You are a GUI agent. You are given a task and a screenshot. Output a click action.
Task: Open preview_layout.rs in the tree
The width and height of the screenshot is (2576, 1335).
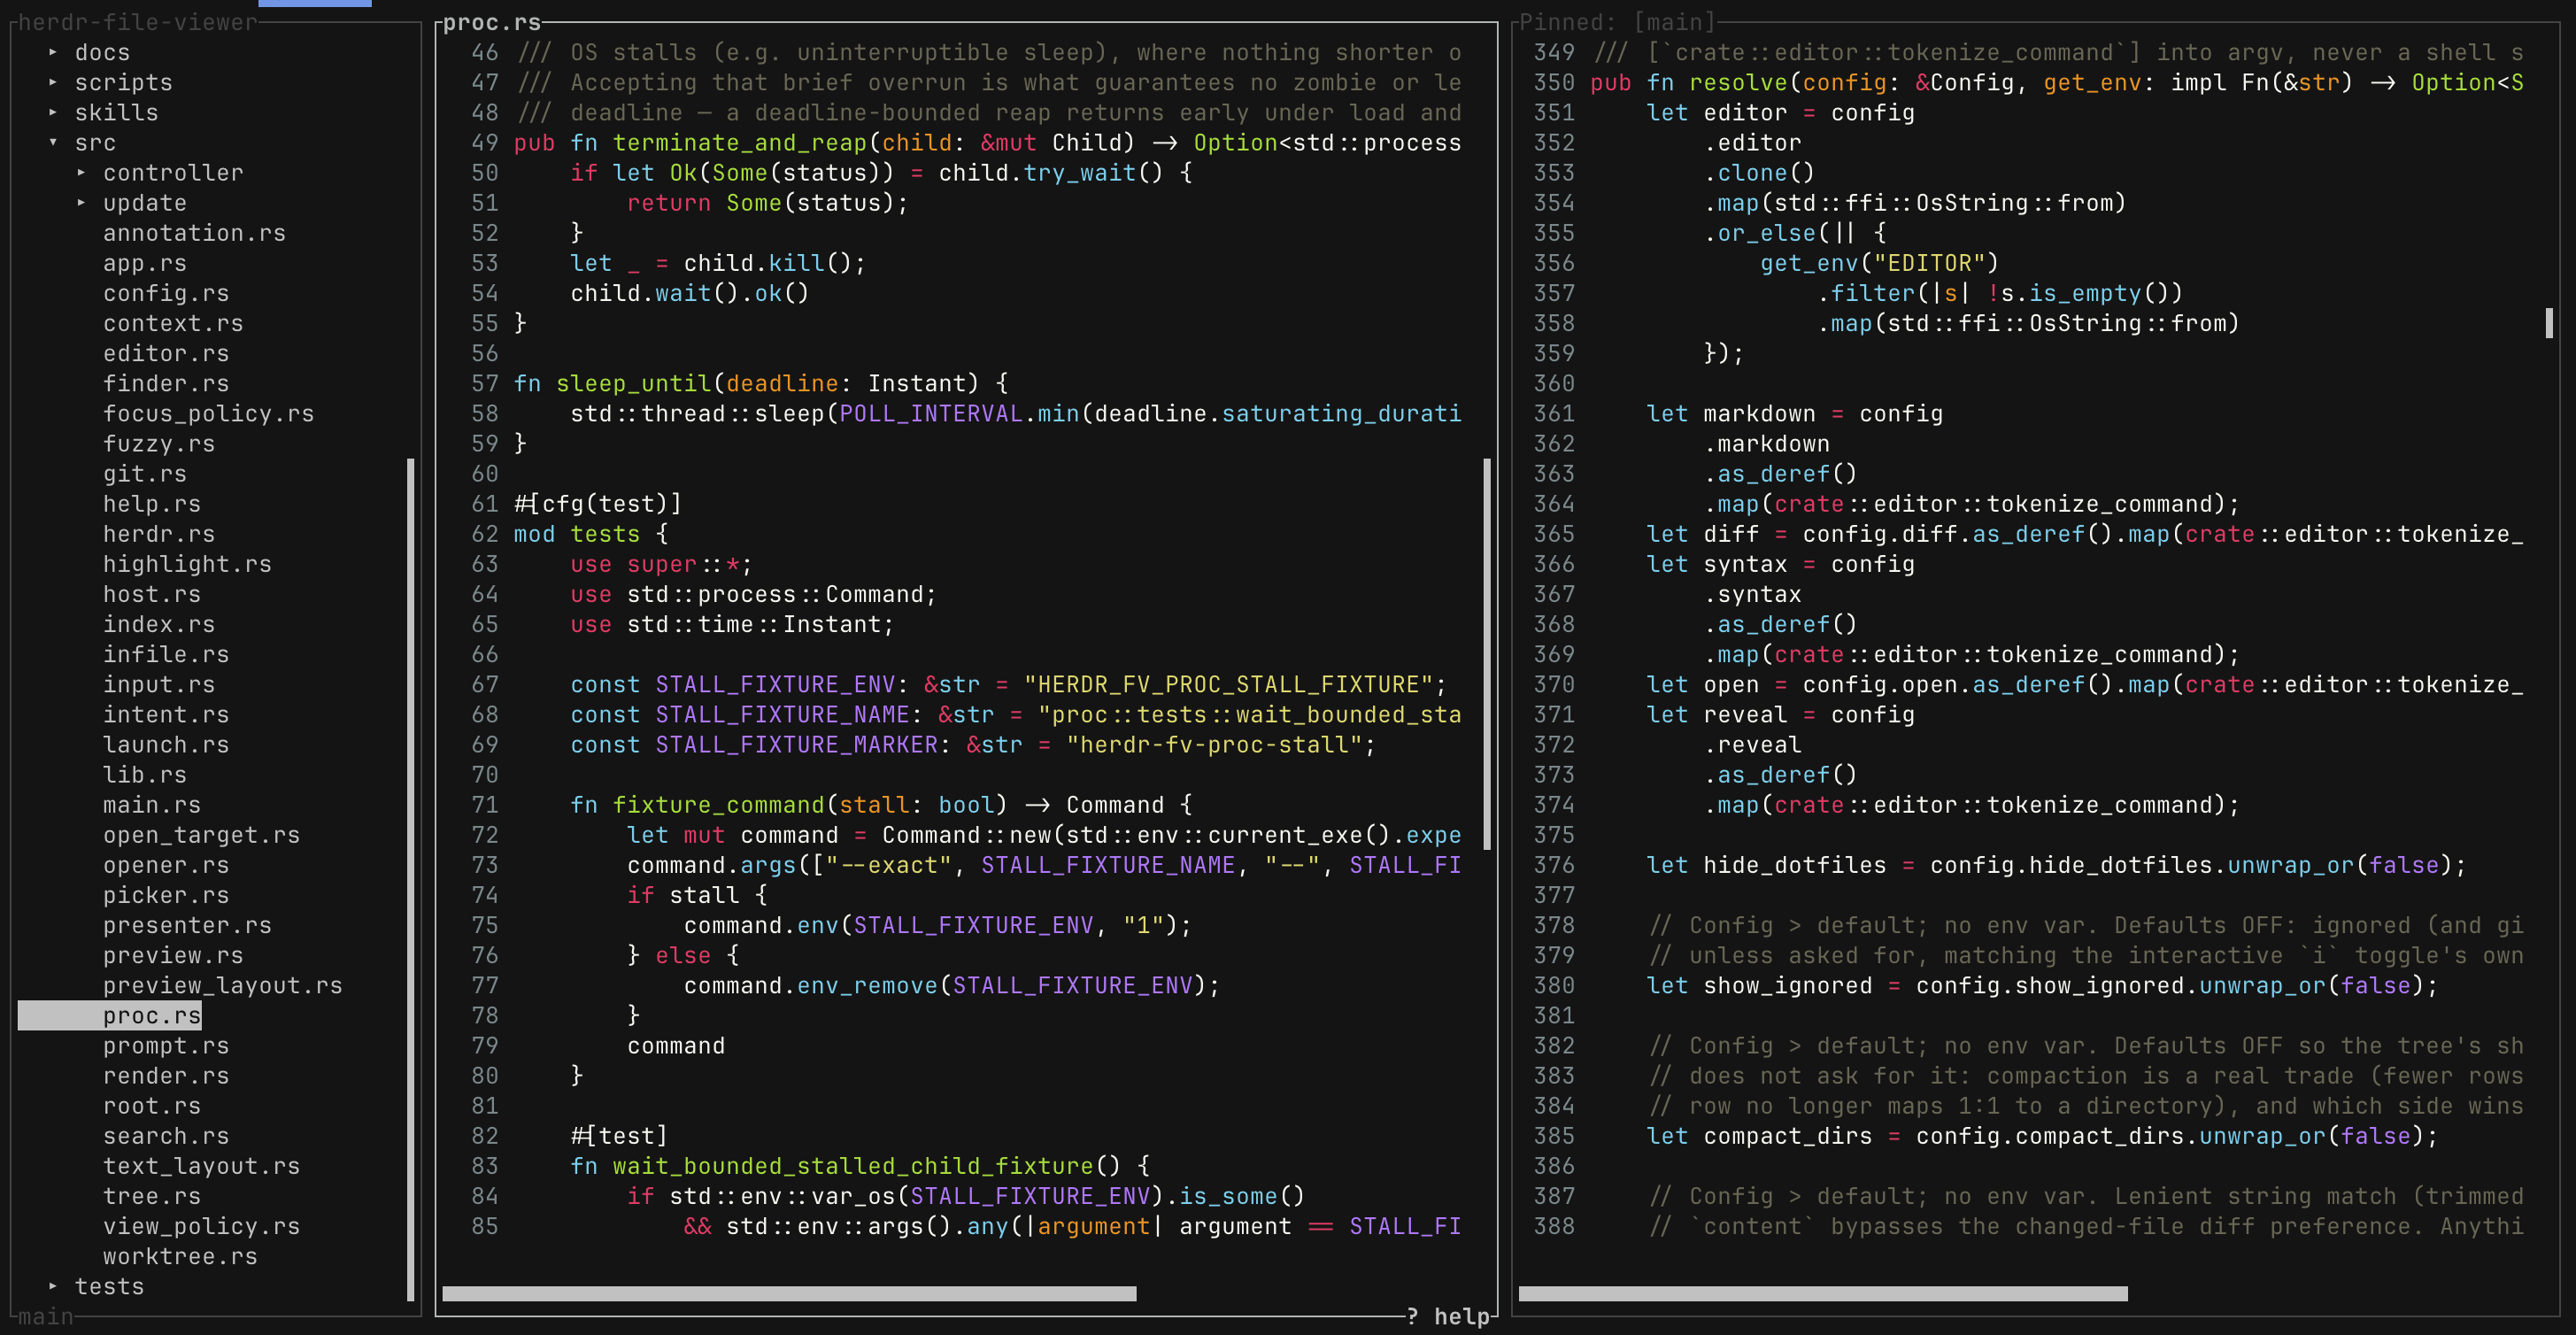(x=222, y=985)
